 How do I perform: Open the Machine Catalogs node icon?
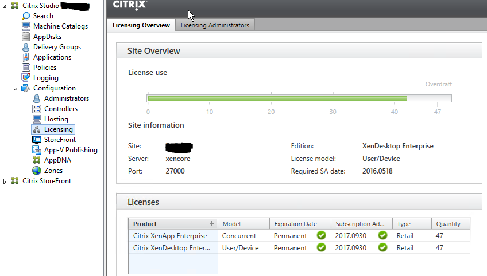tap(26, 26)
